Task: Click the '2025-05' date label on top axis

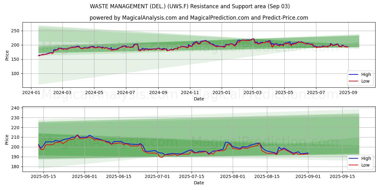Action: coord(284,93)
